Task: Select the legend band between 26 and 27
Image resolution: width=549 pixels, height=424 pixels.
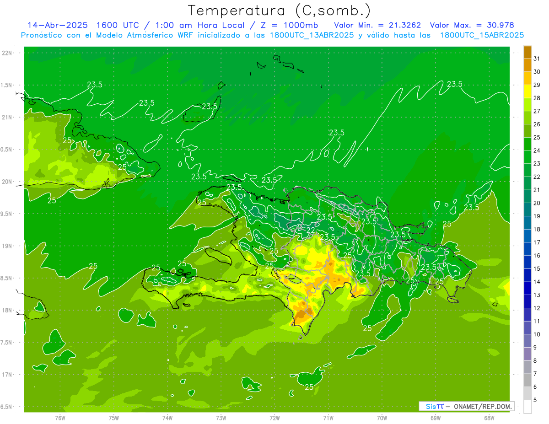Action: (x=527, y=118)
